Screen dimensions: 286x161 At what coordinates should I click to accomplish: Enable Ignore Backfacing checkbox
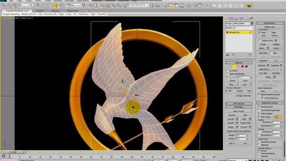click(227, 74)
